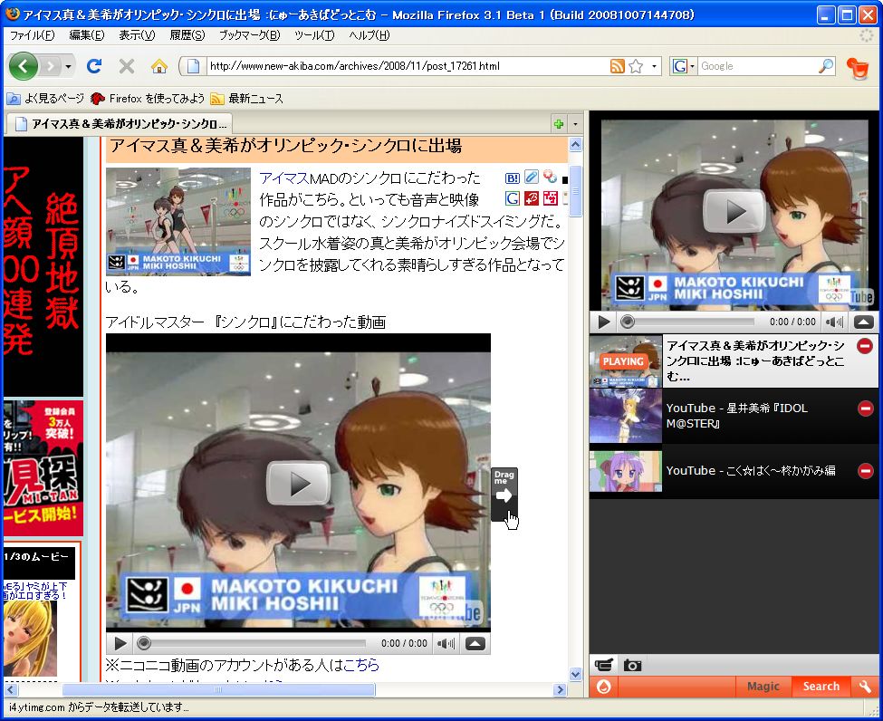883x721 pixels.
Task: Click the orange smiley drop logo
Action: 604,687
